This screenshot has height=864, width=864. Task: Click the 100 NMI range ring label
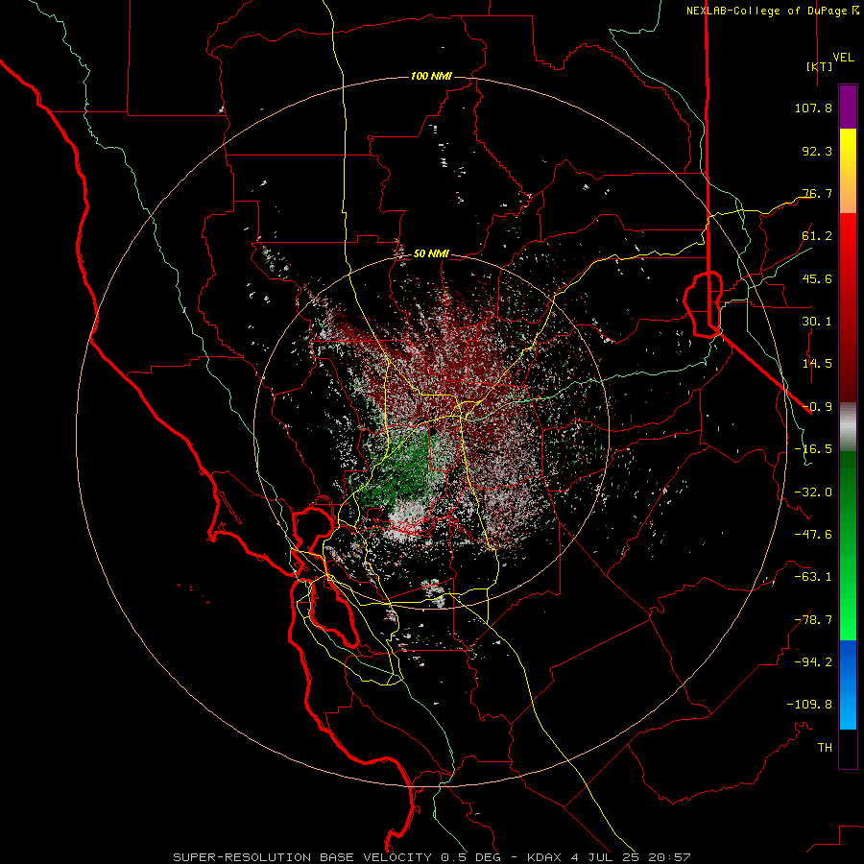(431, 76)
